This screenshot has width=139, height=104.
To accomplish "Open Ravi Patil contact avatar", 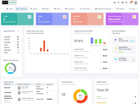I will [x=19, y=88].
